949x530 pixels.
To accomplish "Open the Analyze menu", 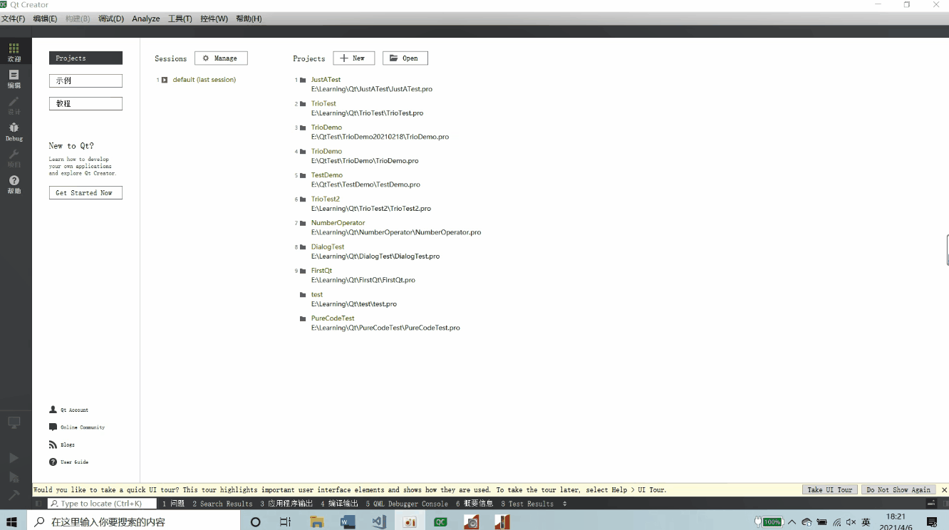I will pos(146,19).
